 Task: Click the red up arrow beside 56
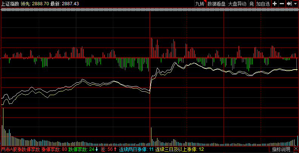point(115,149)
